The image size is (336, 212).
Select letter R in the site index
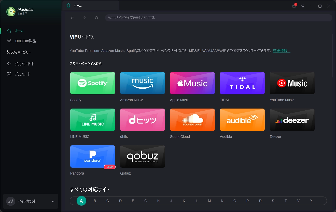(x=260, y=201)
